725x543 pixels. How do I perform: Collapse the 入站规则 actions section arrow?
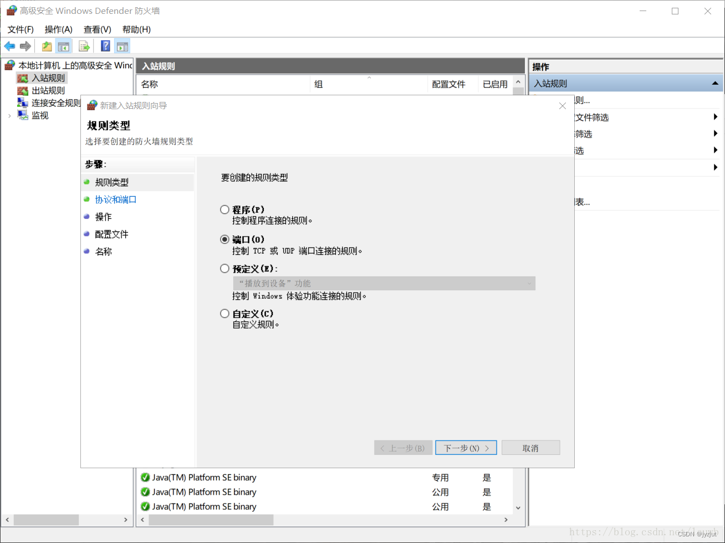715,84
